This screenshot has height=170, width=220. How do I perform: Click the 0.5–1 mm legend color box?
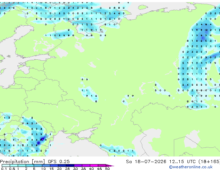(14, 165)
